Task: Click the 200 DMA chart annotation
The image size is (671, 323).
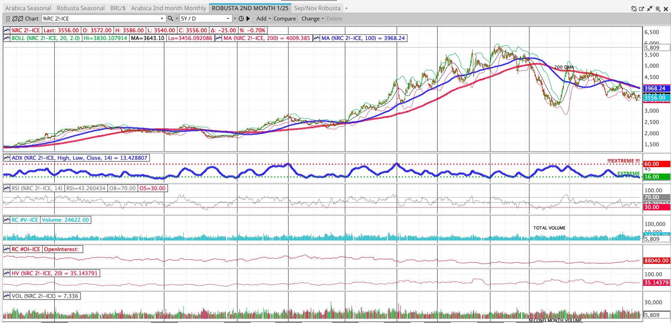Action: [564, 67]
